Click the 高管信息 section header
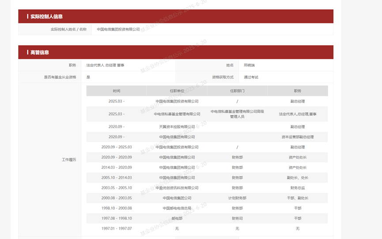382x239 pixels. coord(176,52)
